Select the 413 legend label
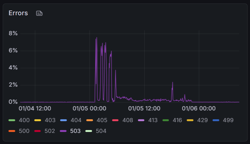250x144 pixels. point(153,120)
